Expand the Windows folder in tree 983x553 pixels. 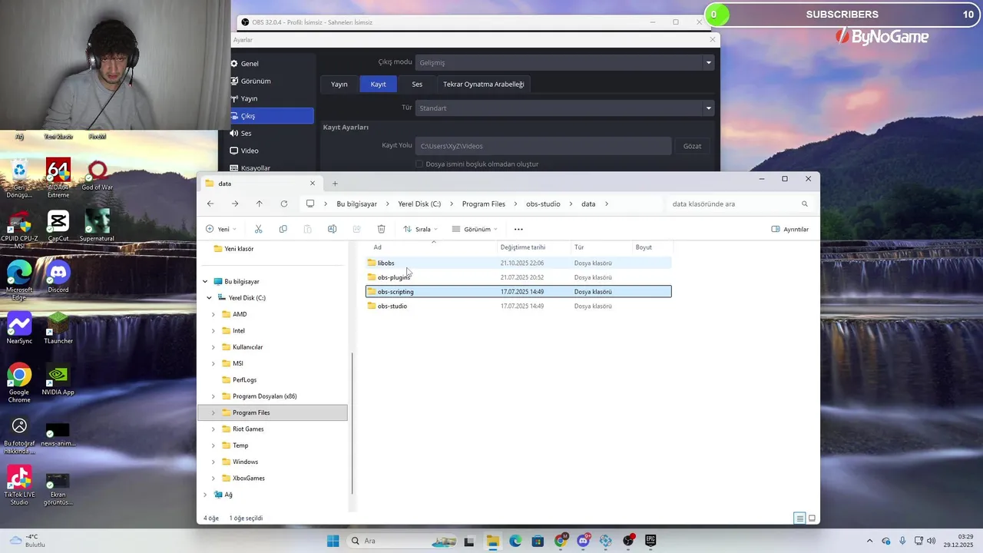pyautogui.click(x=213, y=462)
